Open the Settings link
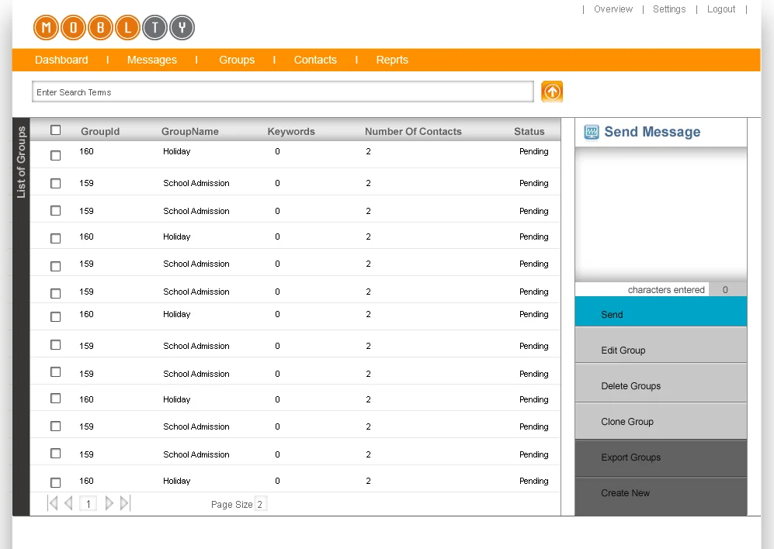 pyautogui.click(x=669, y=9)
